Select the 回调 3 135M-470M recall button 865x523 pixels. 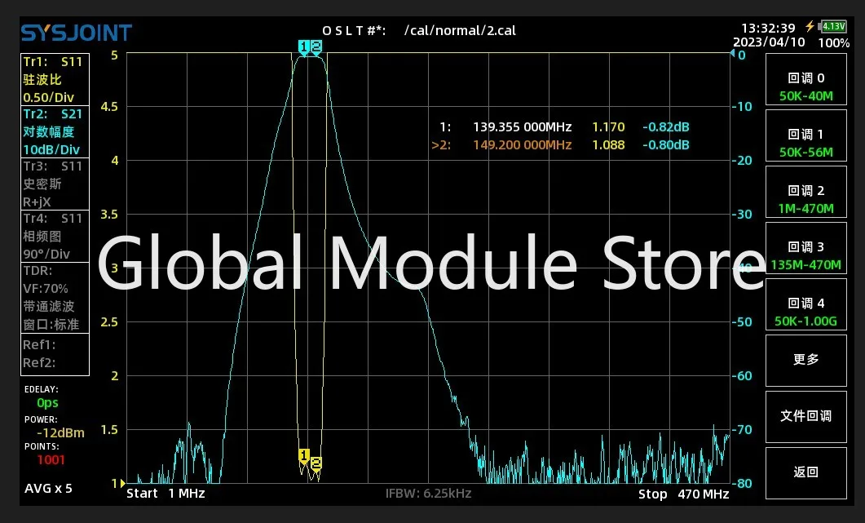[x=806, y=249]
